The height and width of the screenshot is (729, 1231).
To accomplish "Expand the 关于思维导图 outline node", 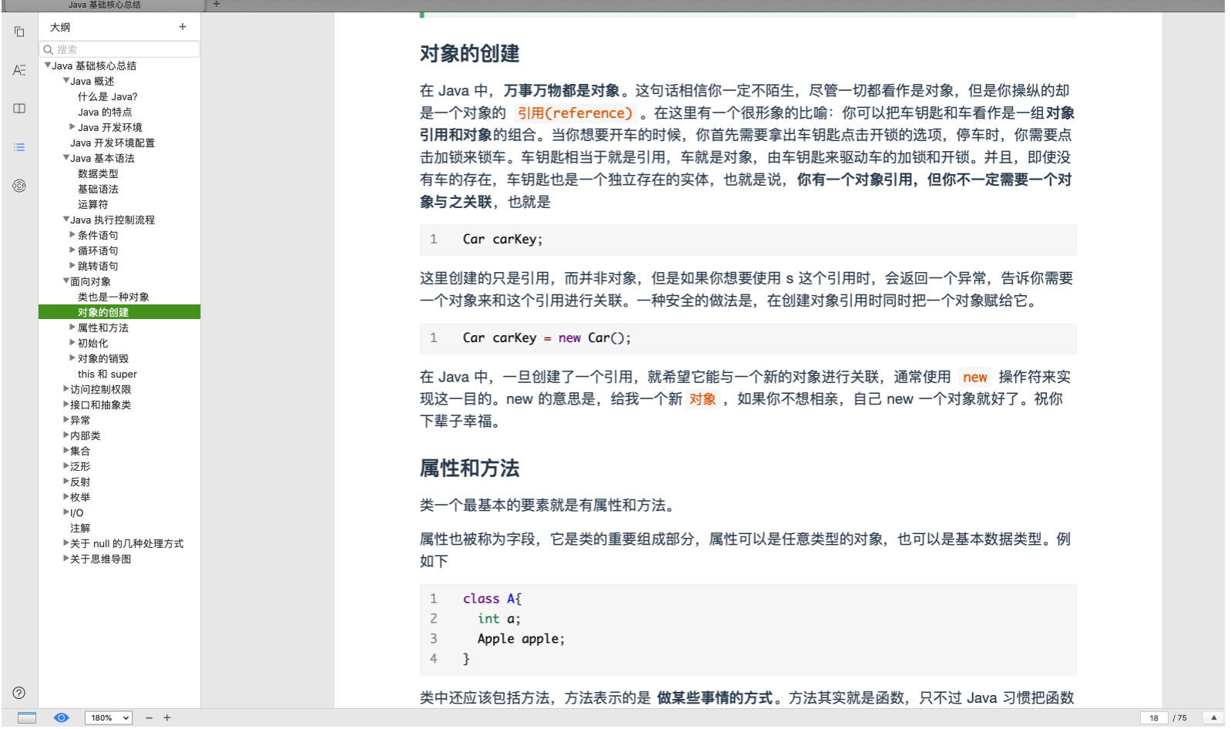I will pyautogui.click(x=66, y=558).
